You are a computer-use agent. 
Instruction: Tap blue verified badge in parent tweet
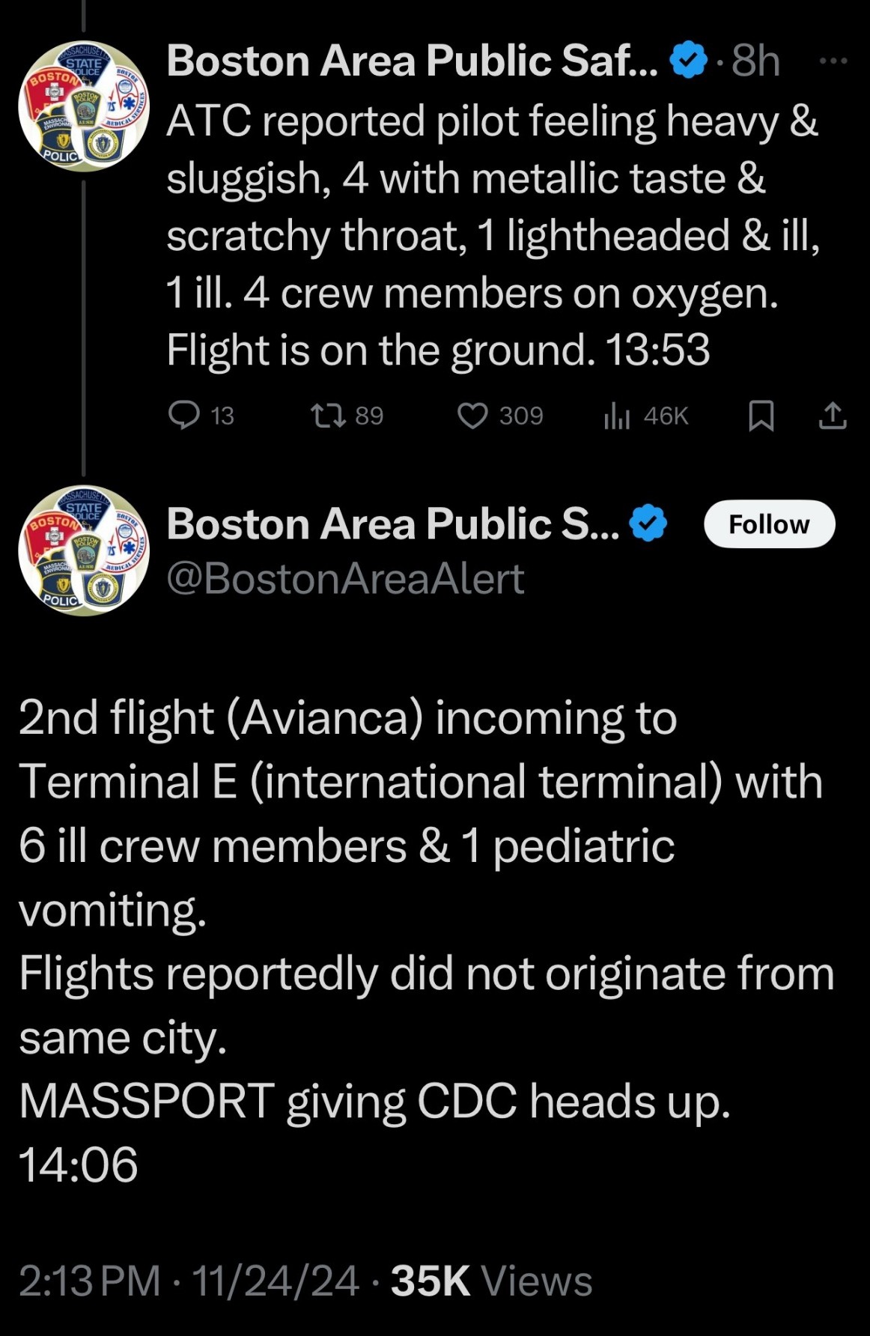tap(688, 61)
